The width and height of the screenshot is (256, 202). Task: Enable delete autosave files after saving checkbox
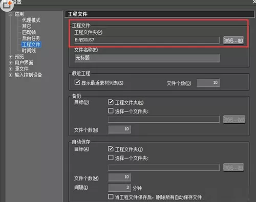tap(111, 197)
